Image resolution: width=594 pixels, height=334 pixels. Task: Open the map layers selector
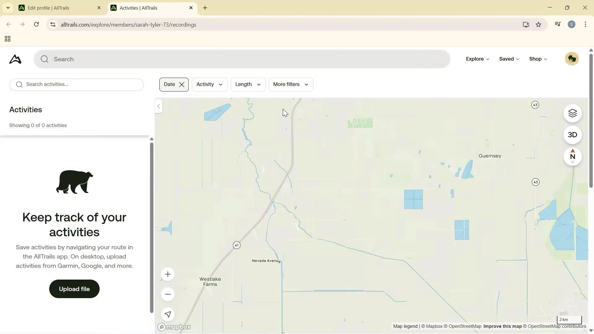coord(573,113)
